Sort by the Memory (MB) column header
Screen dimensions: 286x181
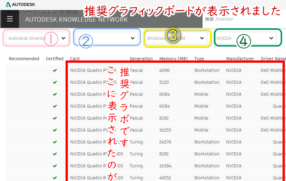click(173, 59)
